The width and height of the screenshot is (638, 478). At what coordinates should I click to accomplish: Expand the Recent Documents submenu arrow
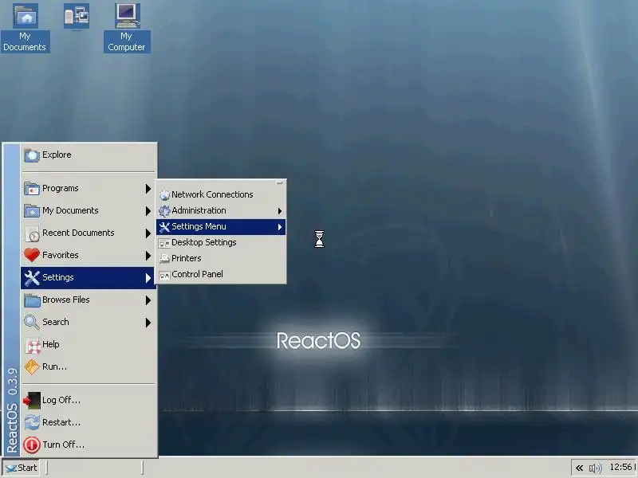(x=148, y=233)
